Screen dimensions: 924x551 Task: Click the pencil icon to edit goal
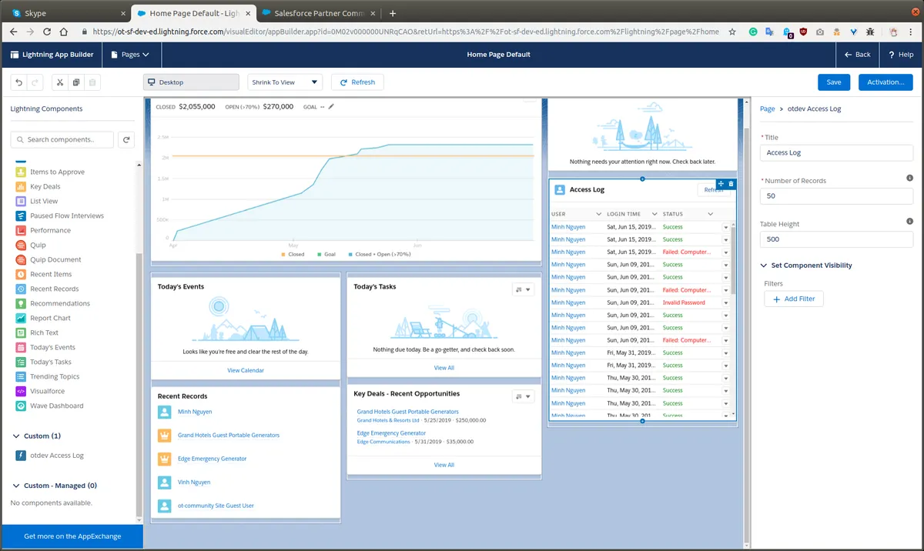[331, 107]
